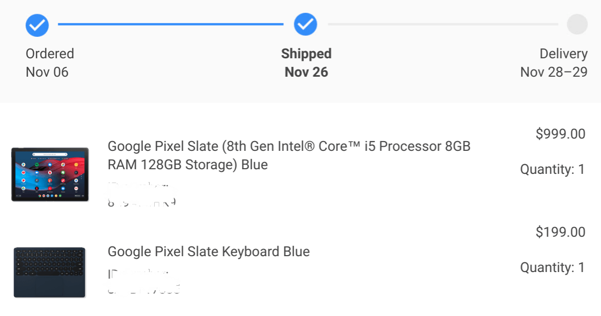The width and height of the screenshot is (601, 316).
Task: Click the $999.00 price
Action: pos(560,134)
